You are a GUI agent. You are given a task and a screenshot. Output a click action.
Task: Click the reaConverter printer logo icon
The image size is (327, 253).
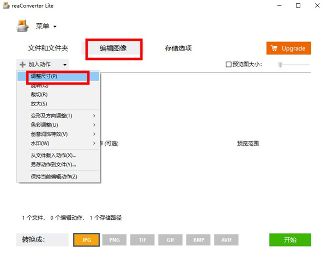coord(22,26)
